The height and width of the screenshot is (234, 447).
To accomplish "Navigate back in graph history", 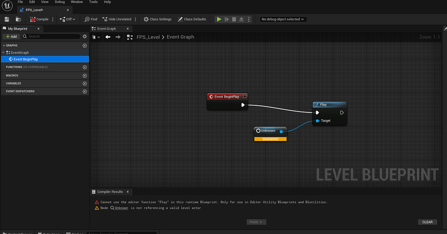I will [108, 37].
